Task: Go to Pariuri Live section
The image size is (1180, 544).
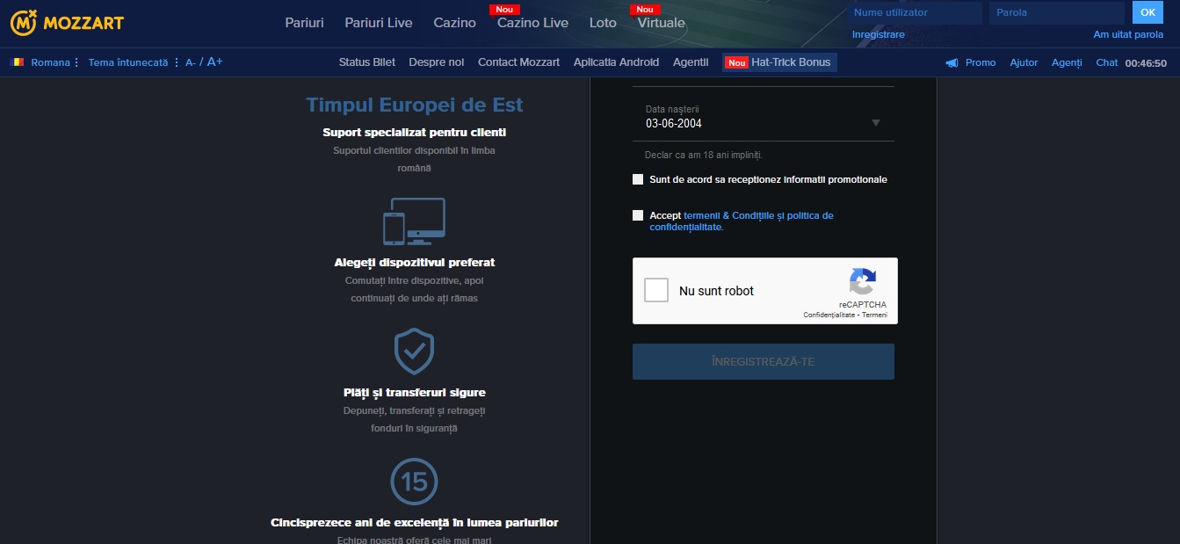Action: [x=379, y=23]
